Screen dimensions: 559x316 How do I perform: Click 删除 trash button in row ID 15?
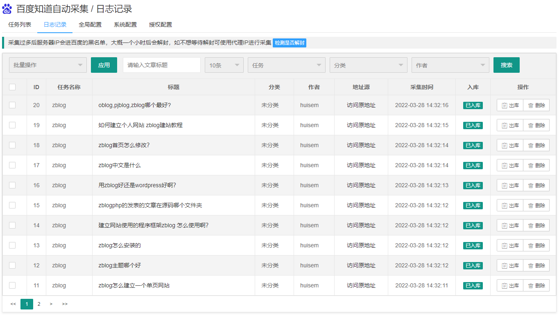(x=536, y=205)
